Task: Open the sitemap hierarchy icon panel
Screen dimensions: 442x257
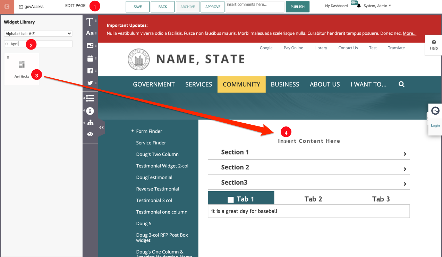Action: (90, 123)
